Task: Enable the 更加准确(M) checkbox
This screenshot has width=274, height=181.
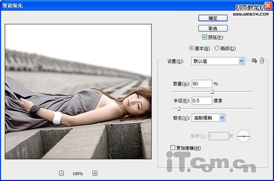Action: click(x=173, y=148)
